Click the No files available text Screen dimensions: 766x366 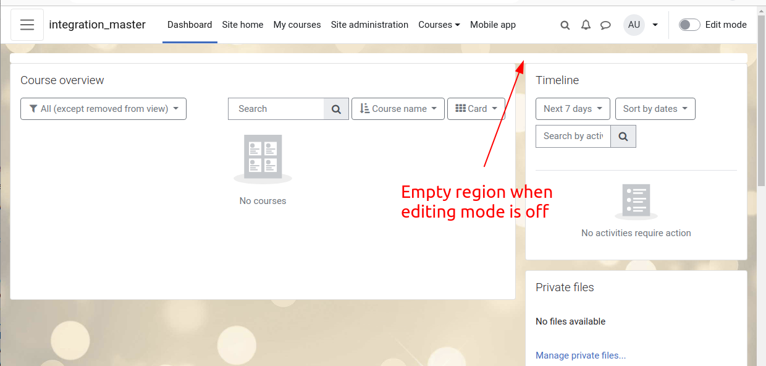[570, 321]
